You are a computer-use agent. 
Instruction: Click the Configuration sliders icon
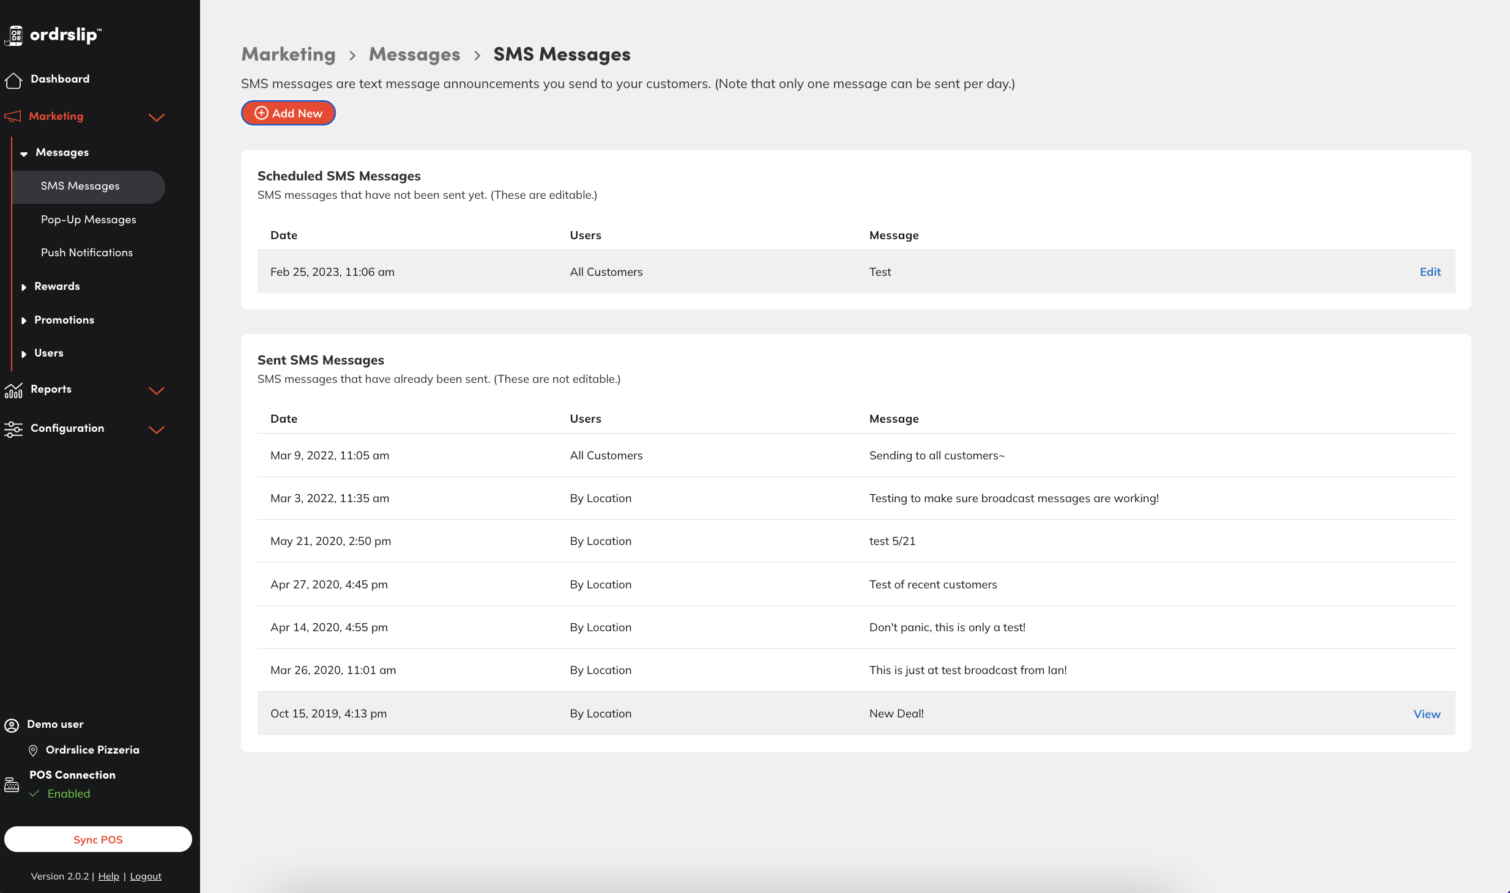tap(13, 429)
